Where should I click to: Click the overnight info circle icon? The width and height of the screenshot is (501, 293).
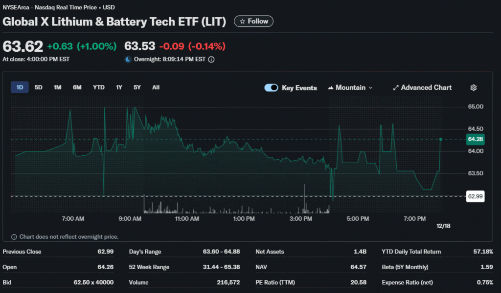211,60
